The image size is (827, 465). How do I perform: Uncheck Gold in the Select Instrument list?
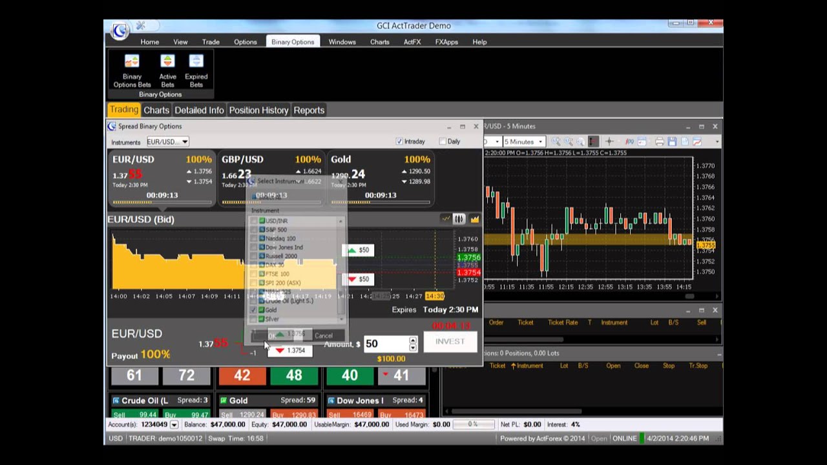253,310
